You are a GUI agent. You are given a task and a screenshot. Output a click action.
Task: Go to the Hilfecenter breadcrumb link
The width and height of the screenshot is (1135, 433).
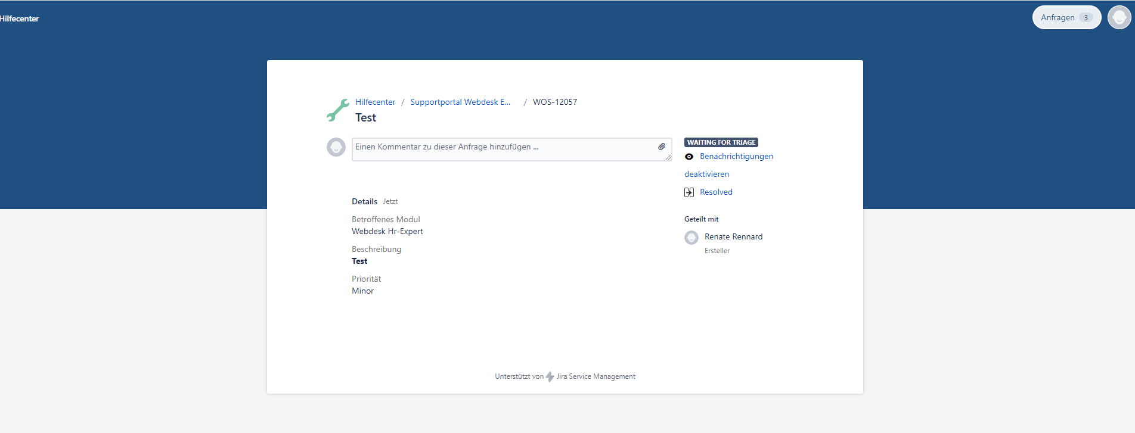coord(375,102)
